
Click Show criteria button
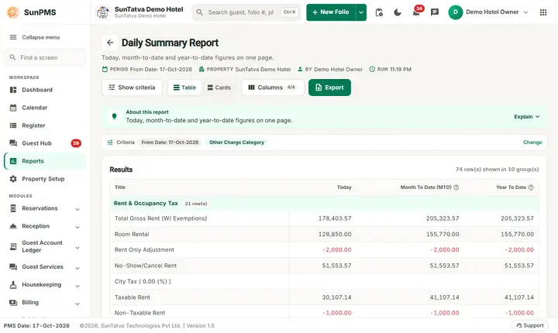click(132, 88)
